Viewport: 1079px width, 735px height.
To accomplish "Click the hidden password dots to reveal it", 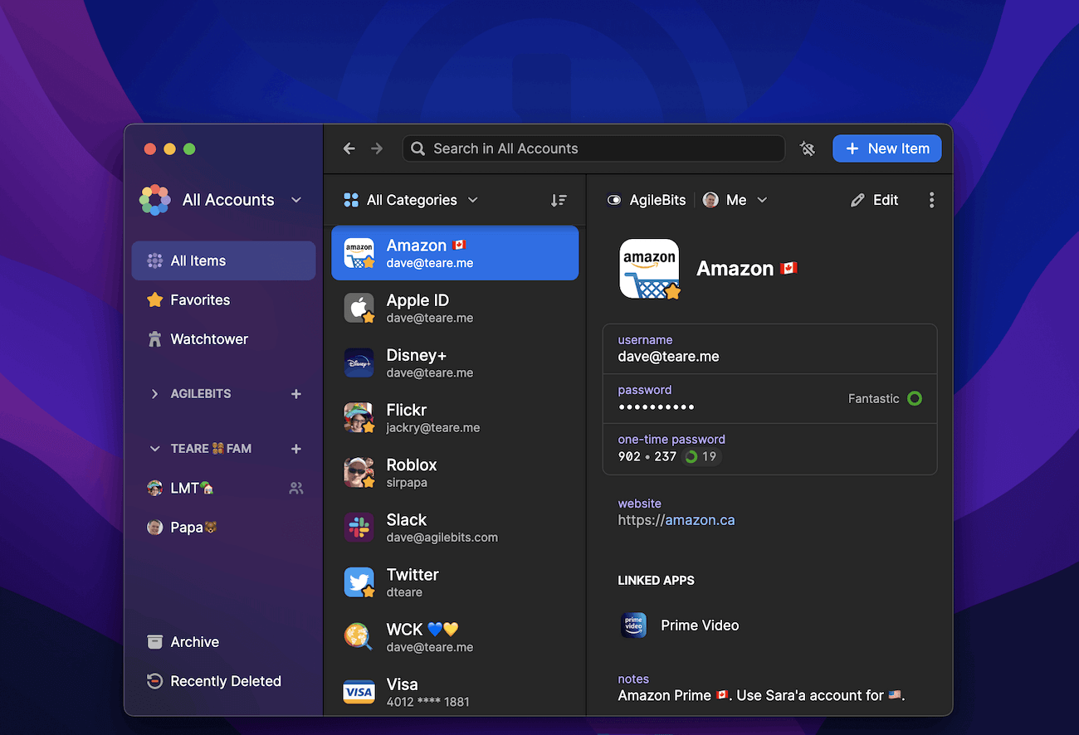I will [x=657, y=406].
